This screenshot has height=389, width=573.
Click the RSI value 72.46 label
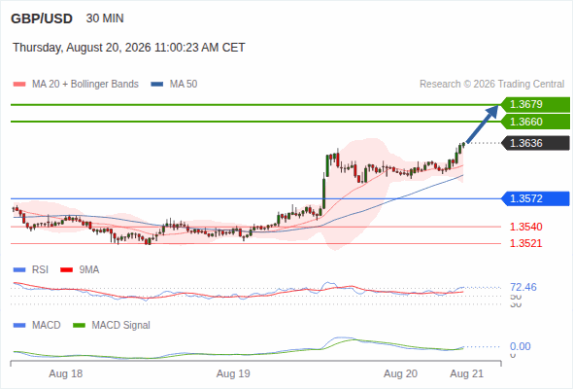(523, 287)
